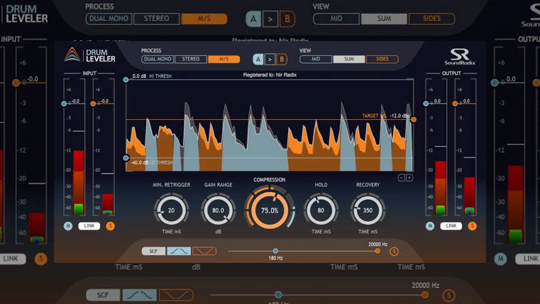
Task: Choose the MID view tab in center panel
Action: click(x=316, y=59)
